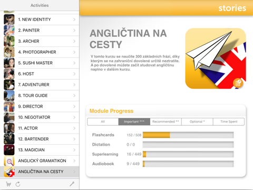Select the Magician lesson thumbnail

9,150
